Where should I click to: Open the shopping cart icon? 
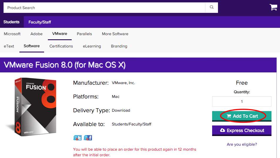point(273,7)
